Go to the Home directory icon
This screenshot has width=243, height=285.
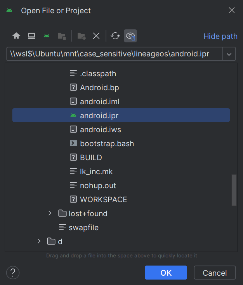(x=16, y=36)
